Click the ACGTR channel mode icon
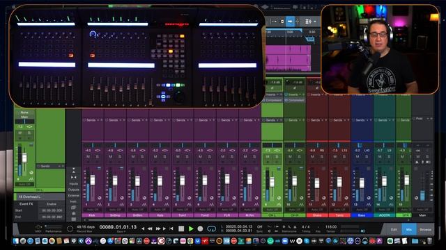This screenshot has height=250, width=446. coord(391,204)
